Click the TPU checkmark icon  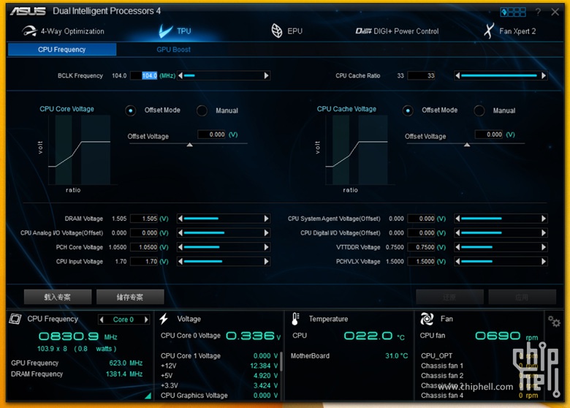pyautogui.click(x=165, y=31)
